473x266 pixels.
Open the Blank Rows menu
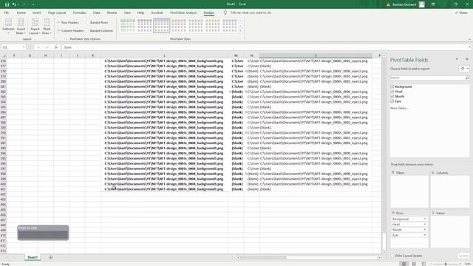click(47, 26)
